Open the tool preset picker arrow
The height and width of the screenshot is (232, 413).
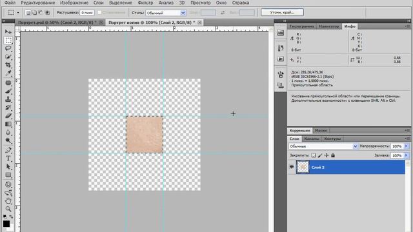point(18,13)
